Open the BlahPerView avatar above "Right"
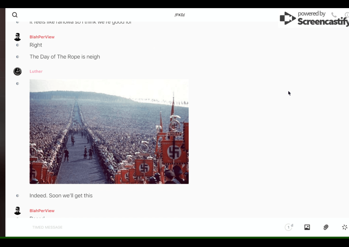The height and width of the screenshot is (247, 349). click(18, 37)
